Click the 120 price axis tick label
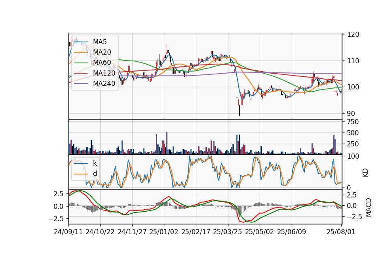This screenshot has width=380, height=273. (x=353, y=34)
